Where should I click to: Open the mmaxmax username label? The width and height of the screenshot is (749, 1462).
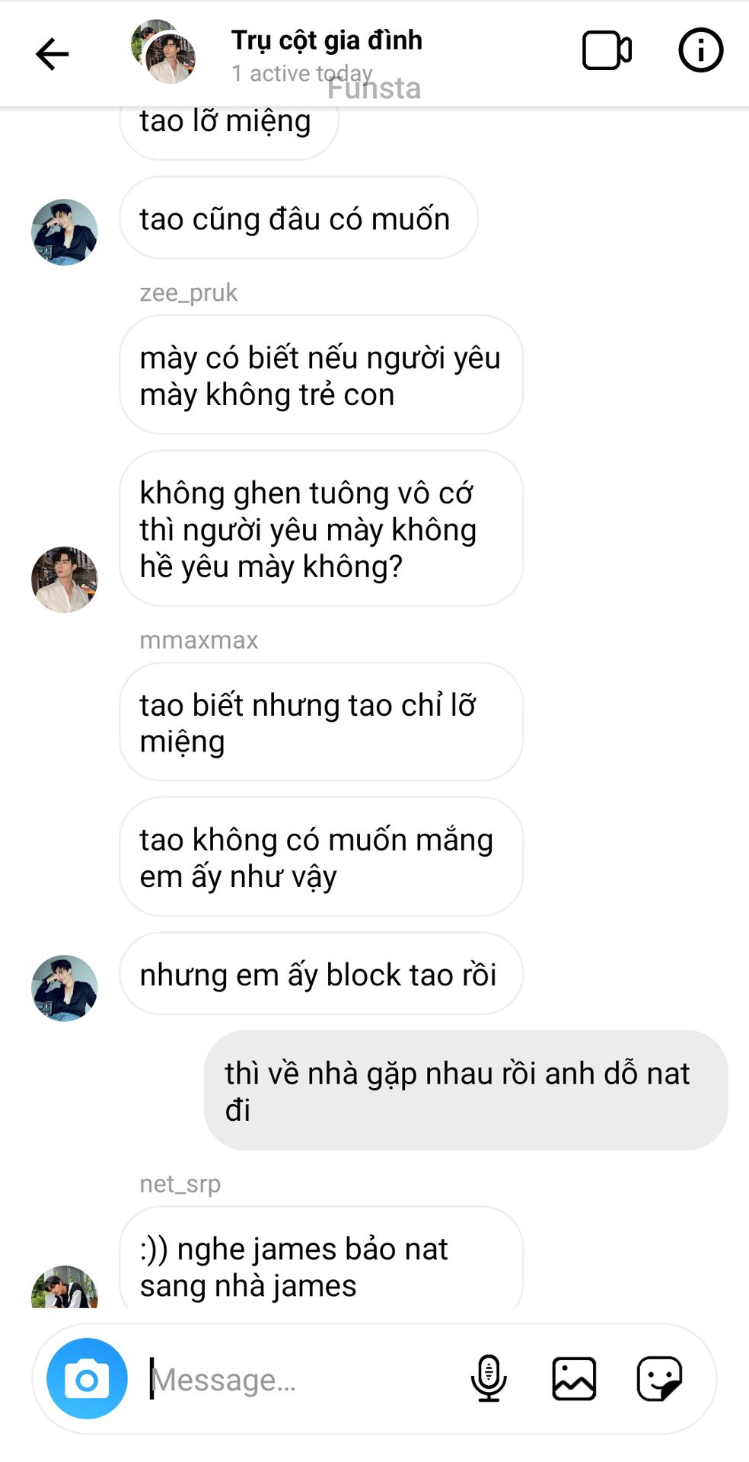coord(199,640)
